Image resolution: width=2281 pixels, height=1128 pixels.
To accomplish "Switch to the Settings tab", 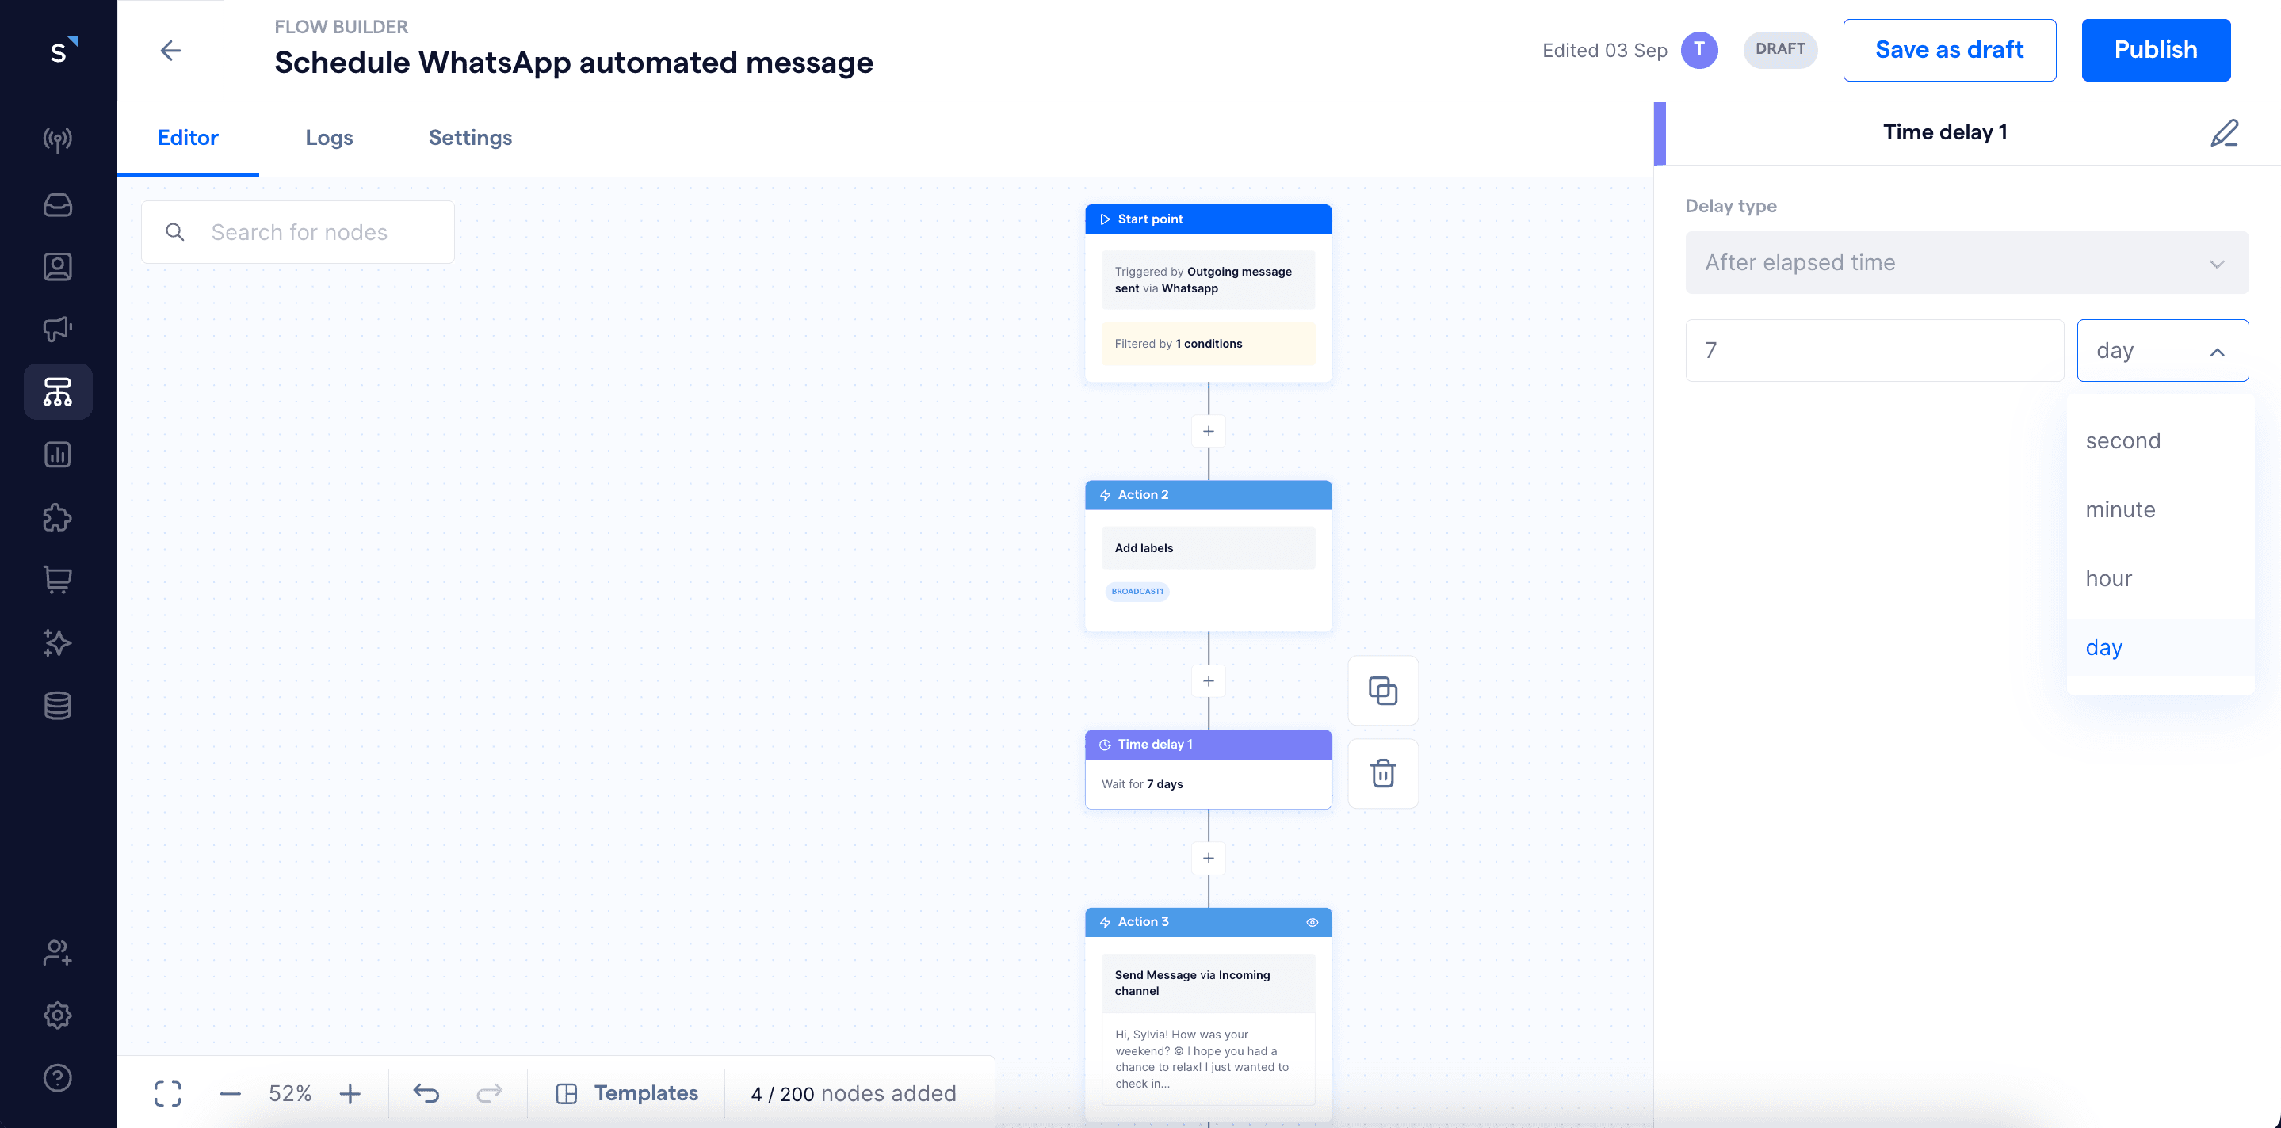I will pyautogui.click(x=470, y=136).
